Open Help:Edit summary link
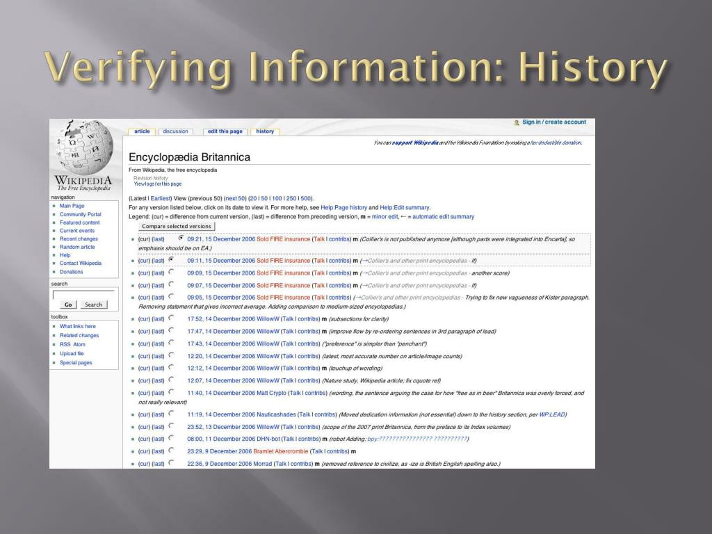Screen dimensions: 712x534 (x=405, y=207)
